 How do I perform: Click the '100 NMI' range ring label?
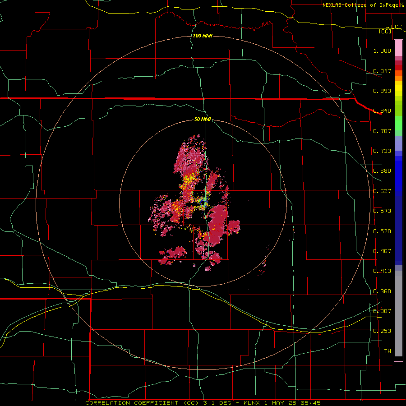203,36
